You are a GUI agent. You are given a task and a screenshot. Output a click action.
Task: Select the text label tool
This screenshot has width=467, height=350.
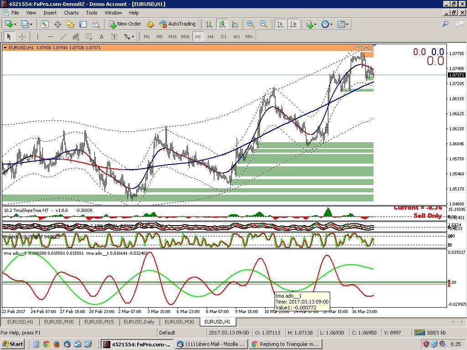click(x=114, y=36)
